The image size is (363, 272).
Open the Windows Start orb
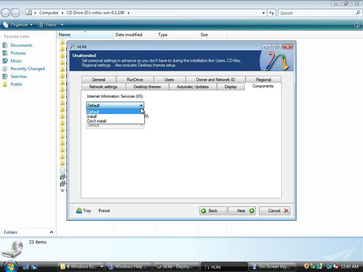point(10,266)
